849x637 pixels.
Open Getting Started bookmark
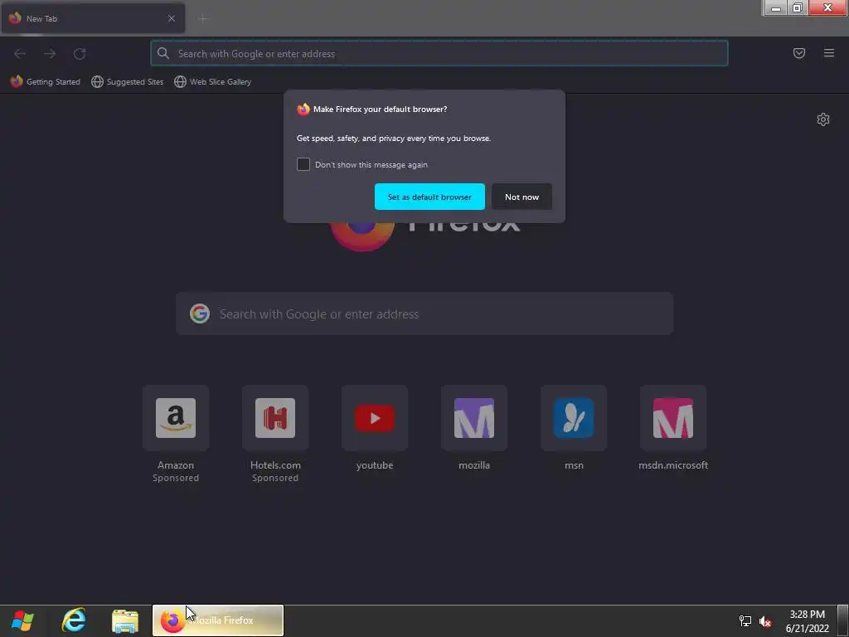pyautogui.click(x=46, y=82)
